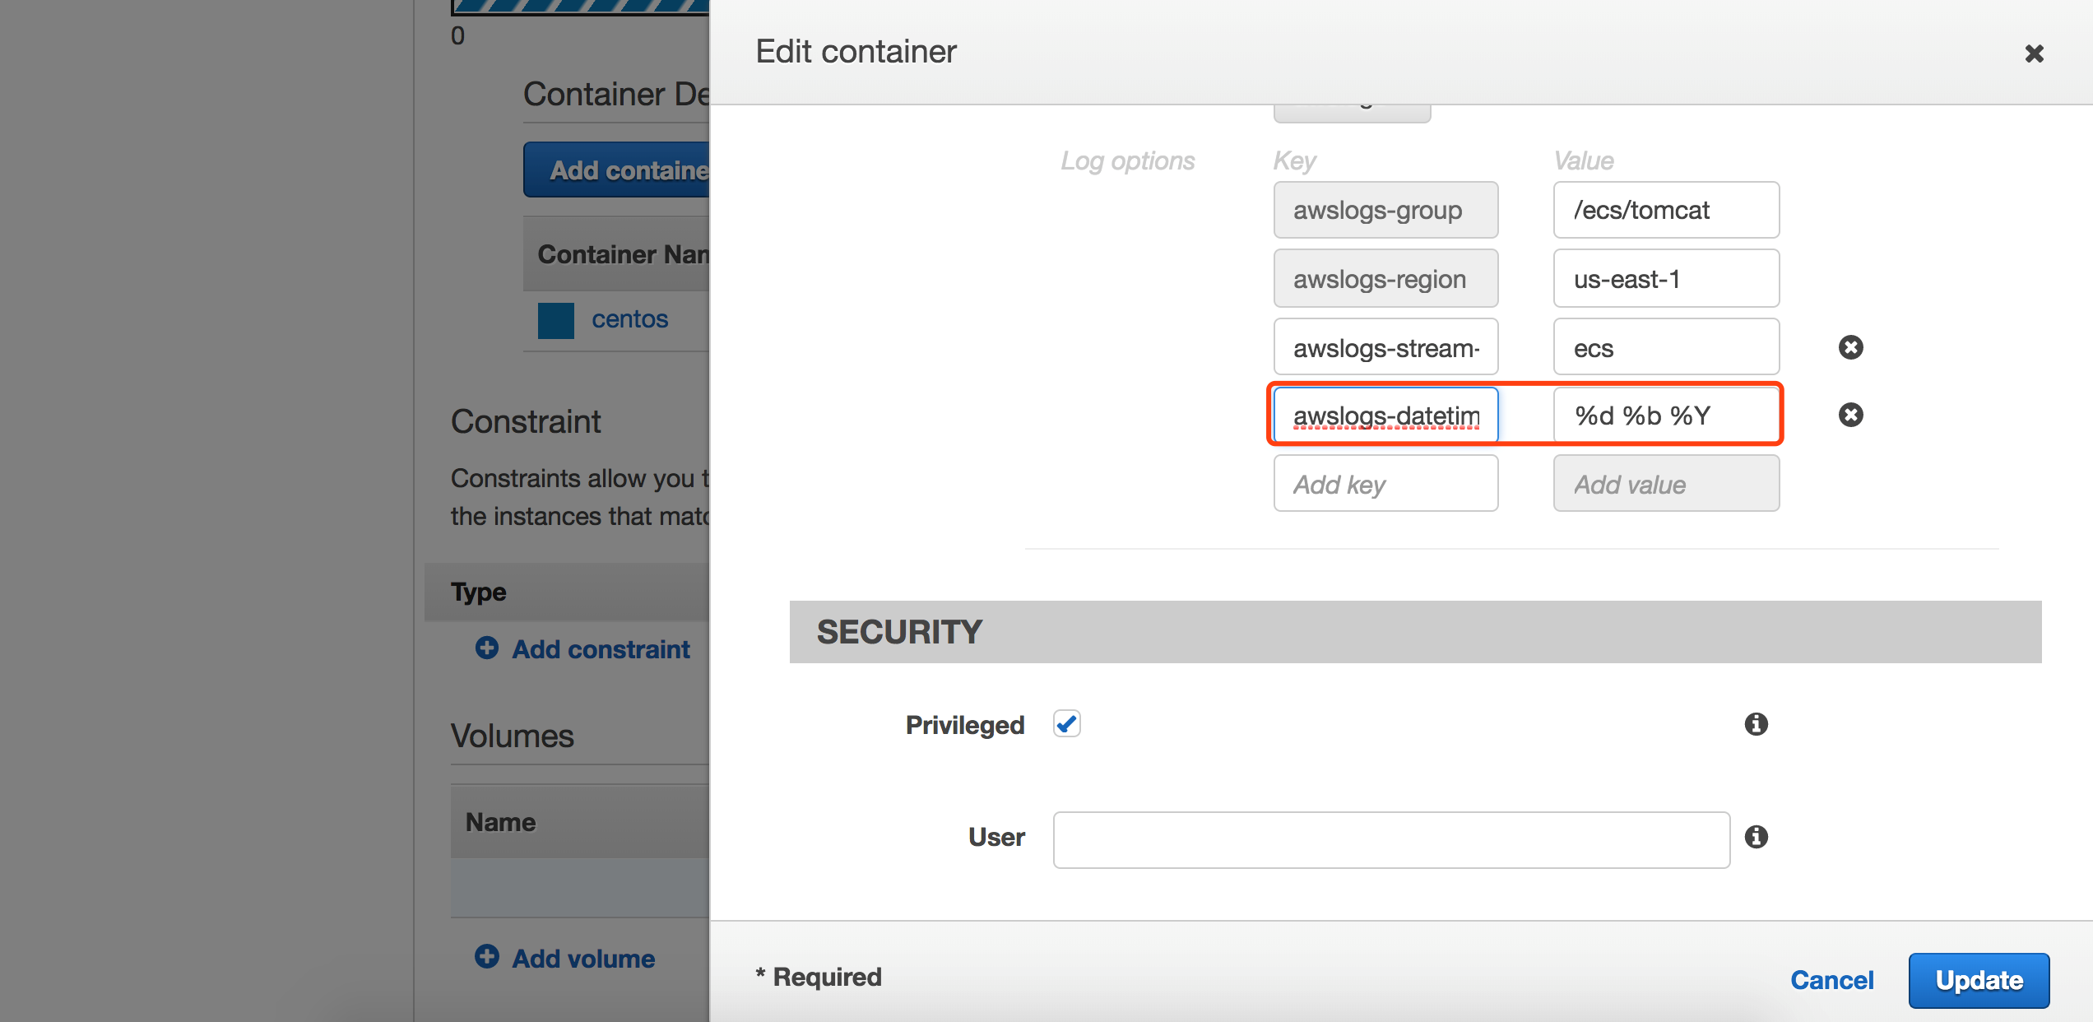This screenshot has height=1022, width=2093.
Task: Open the centos container link
Action: click(x=629, y=319)
